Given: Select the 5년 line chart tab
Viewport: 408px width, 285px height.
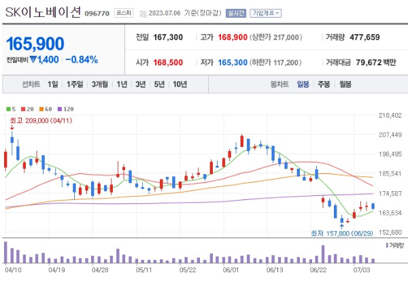Looking at the screenshot, I should coord(159,84).
